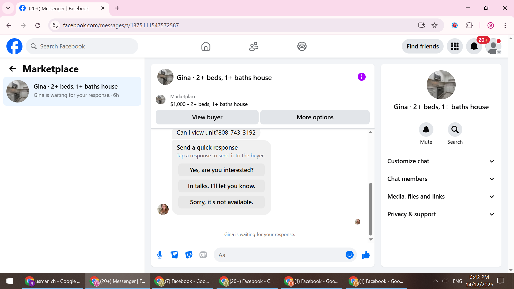The height and width of the screenshot is (289, 514).
Task: Search within the conversation
Action: pyautogui.click(x=455, y=130)
